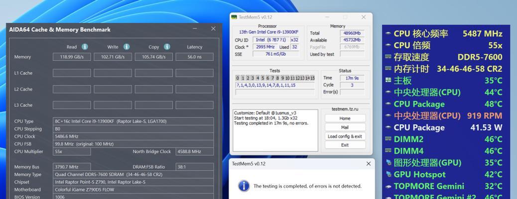This screenshot has width=517, height=199.
Task: Click memory icon beside 存取速度 row
Action: coord(388,57)
